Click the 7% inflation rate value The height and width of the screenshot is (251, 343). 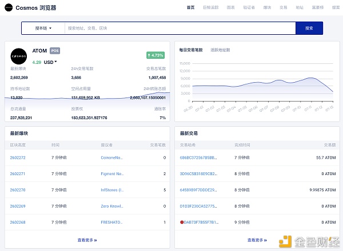[163, 118]
